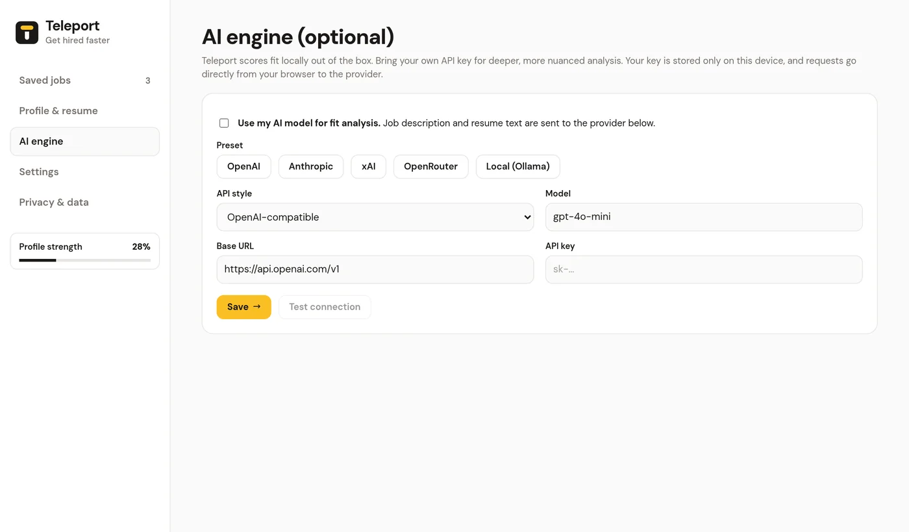Click the AI engine (optional) heading
The height and width of the screenshot is (532, 909).
point(298,37)
